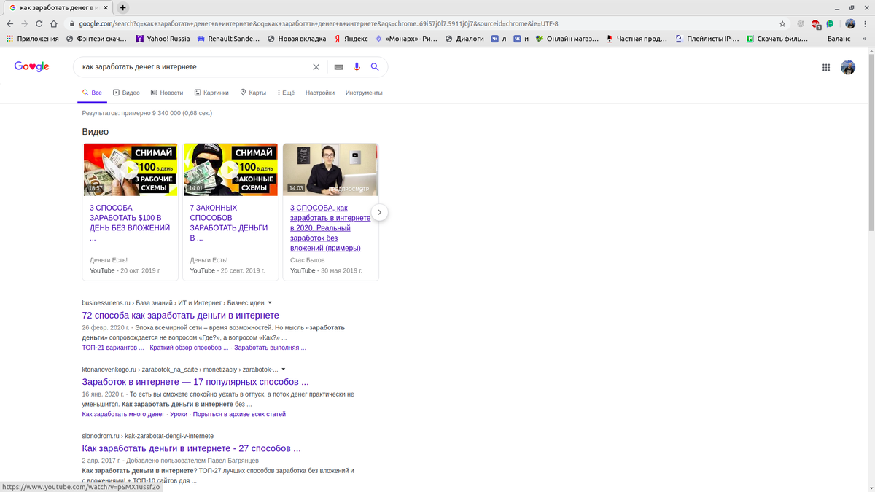
Task: Open the Chrome profile avatar in toolbar
Action: coord(850,23)
